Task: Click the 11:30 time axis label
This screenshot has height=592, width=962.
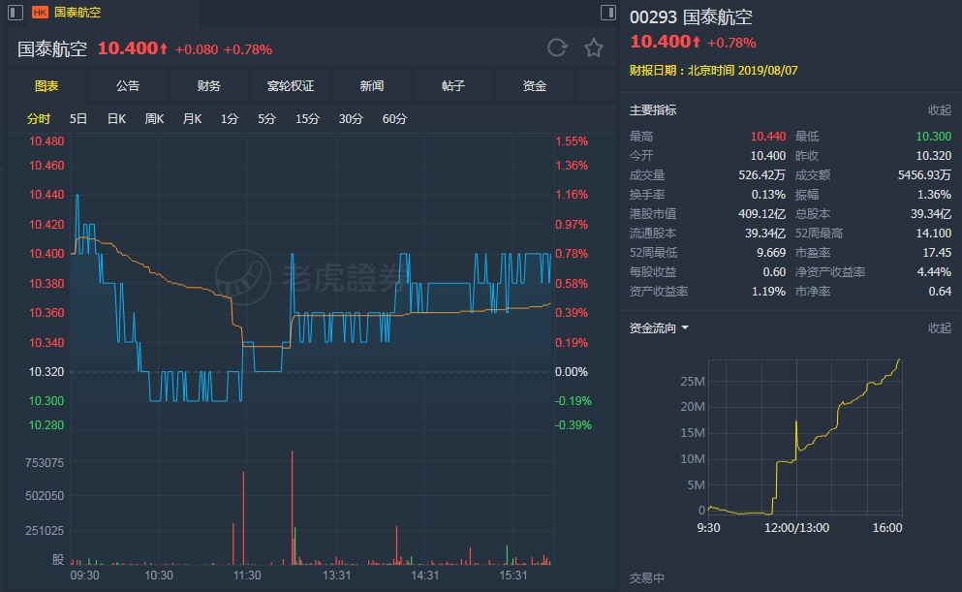Action: pyautogui.click(x=247, y=576)
